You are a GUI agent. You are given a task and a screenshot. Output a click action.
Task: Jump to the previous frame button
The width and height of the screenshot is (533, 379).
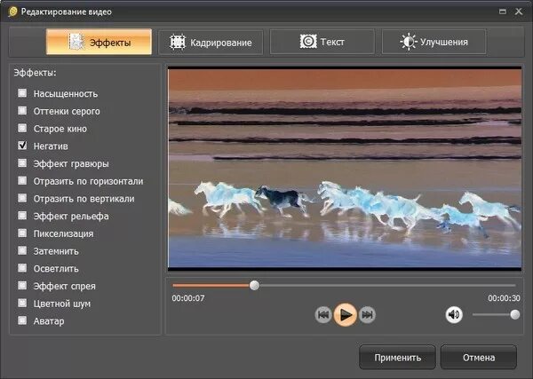pos(323,315)
